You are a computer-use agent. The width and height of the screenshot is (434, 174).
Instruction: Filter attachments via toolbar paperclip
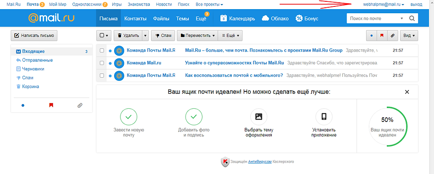(x=392, y=36)
